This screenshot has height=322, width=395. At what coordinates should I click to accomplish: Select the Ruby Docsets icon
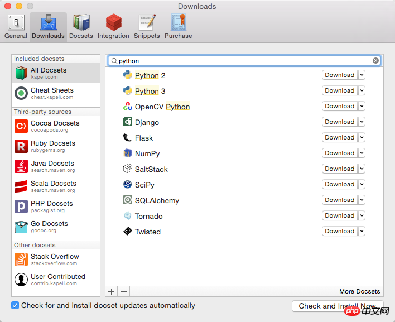click(x=21, y=146)
